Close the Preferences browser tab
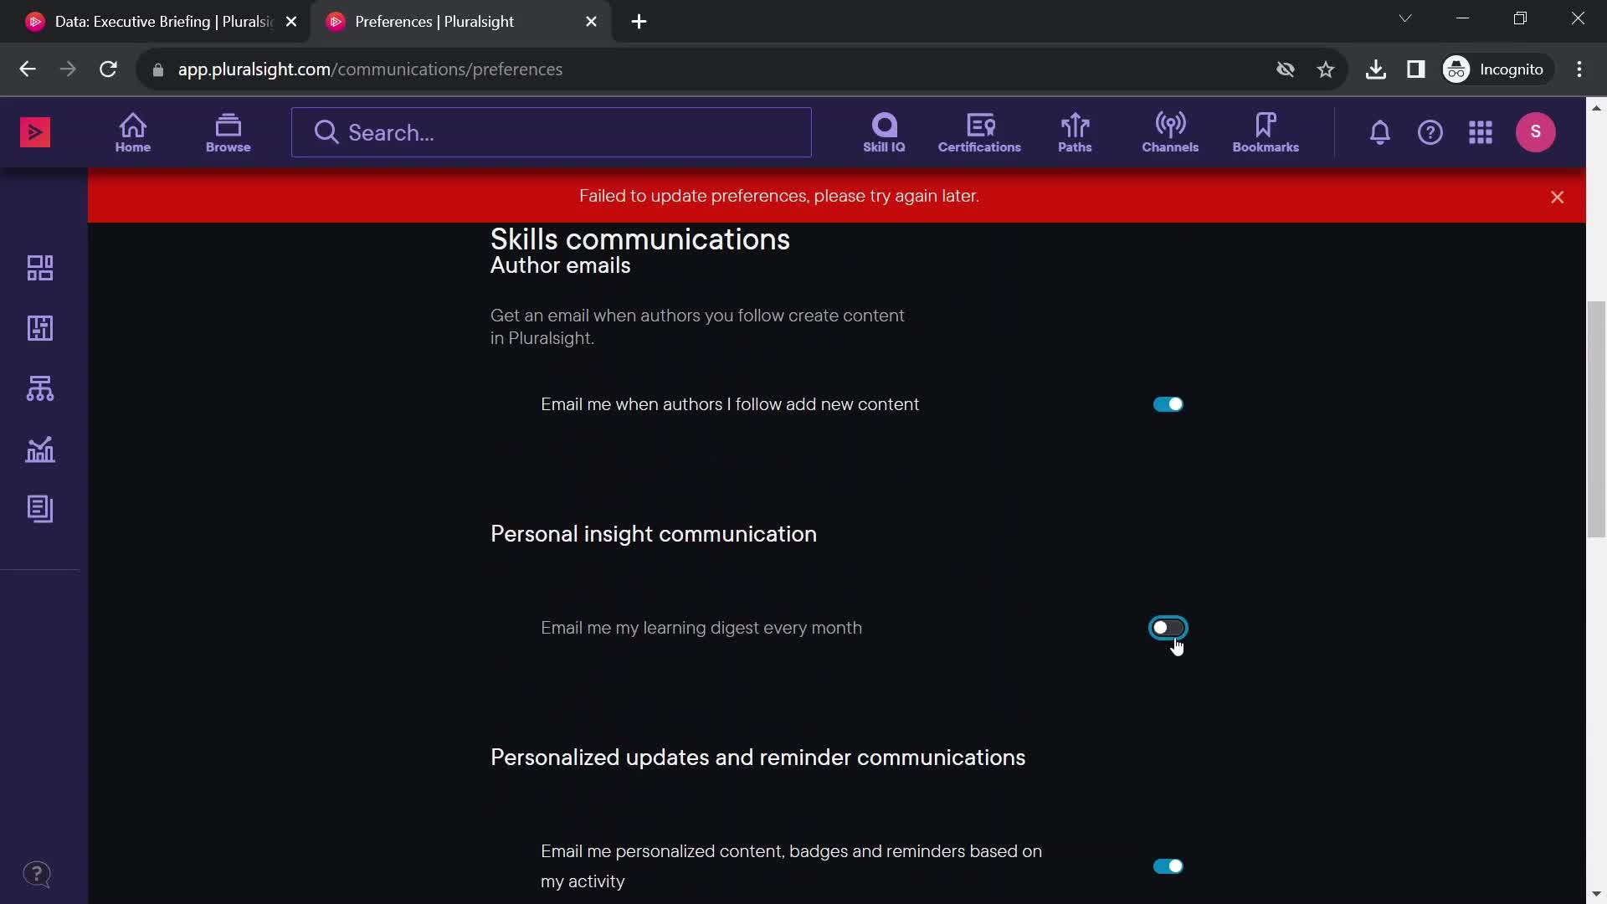 tap(592, 22)
